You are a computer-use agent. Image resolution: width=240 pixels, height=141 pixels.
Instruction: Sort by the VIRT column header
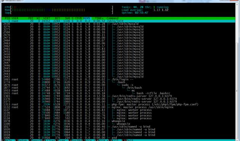tap(47, 18)
